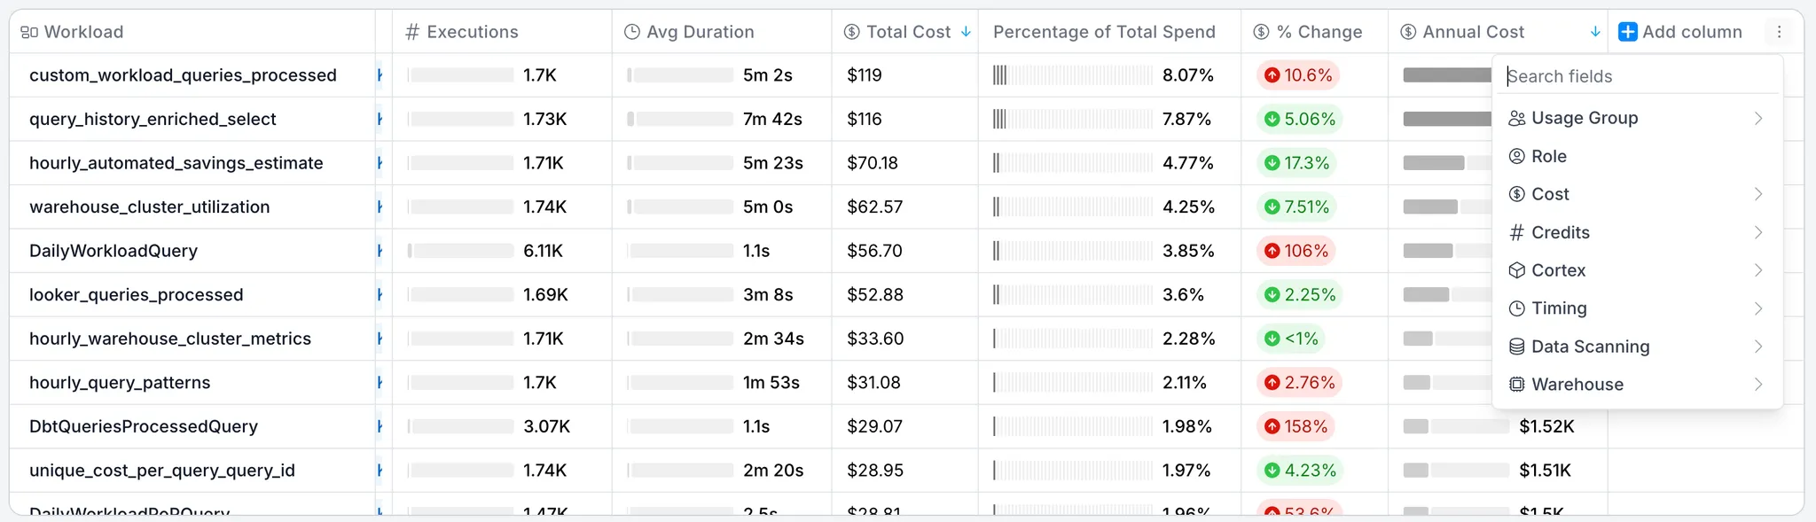Choose Cortex in the fields menu
1816x522 pixels.
[x=1558, y=270]
